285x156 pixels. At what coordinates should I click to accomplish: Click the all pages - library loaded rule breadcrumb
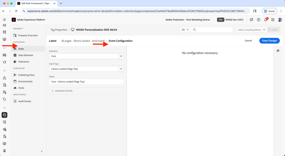tap(83, 41)
